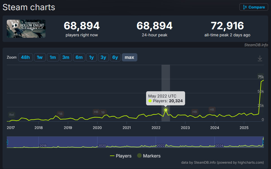Click the 'data by SteamDB.info' credits text
Viewport: 271px width, 169px height.
point(222,163)
